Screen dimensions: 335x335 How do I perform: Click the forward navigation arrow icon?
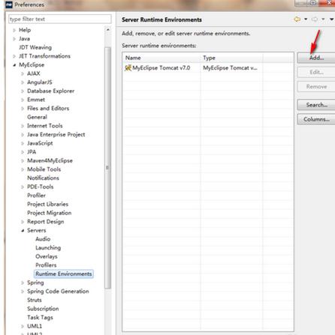[315, 19]
